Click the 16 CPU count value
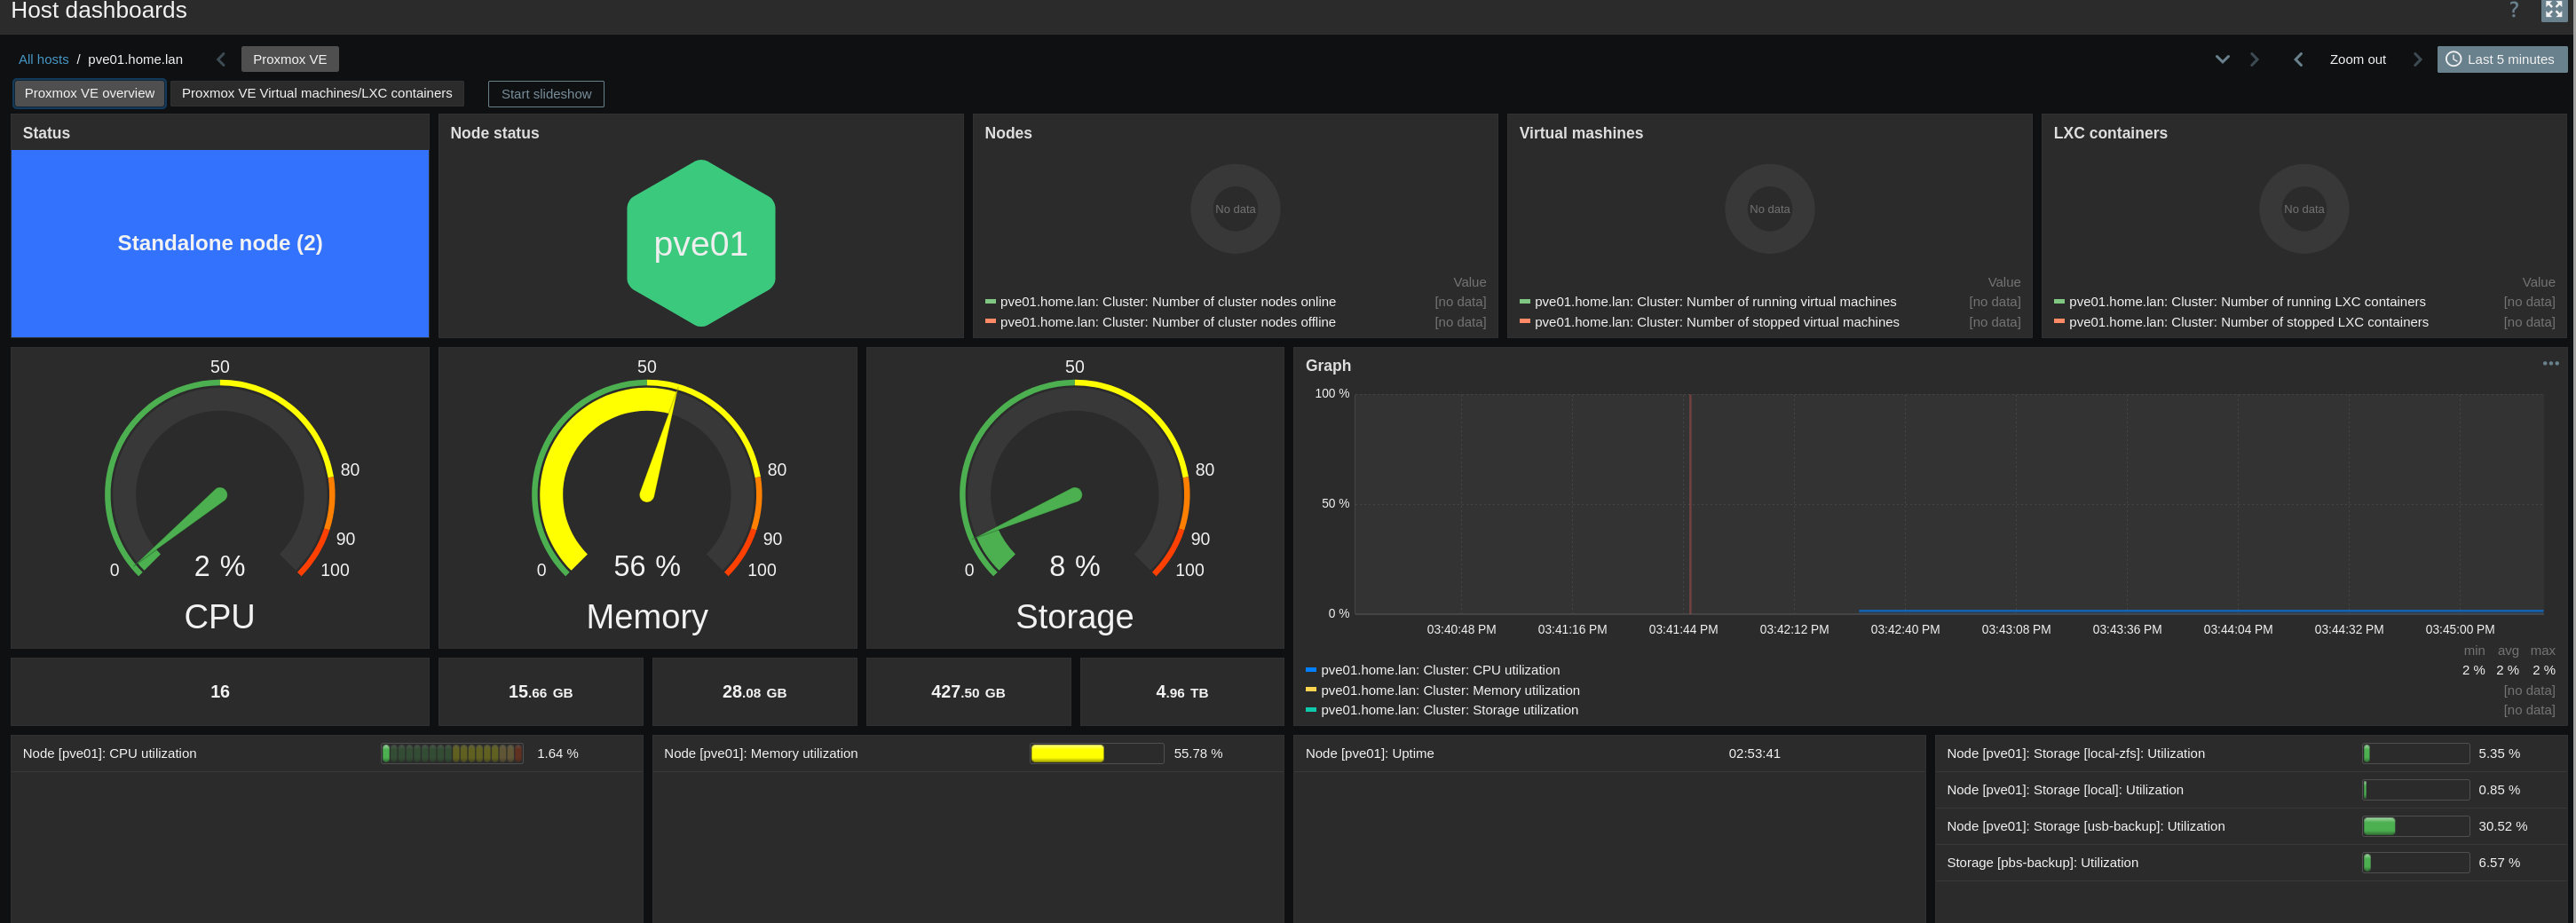 (x=220, y=691)
